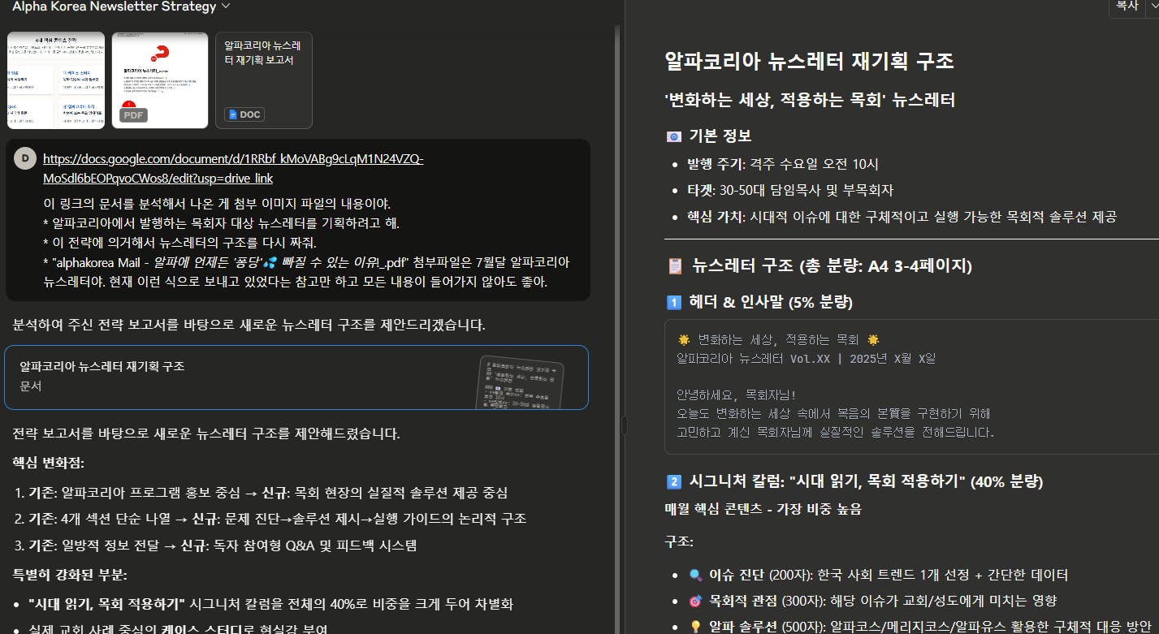Open the Alpha Korea Newsletter Strategy title dropdown
Screen dimensions: 1159x634
[x=121, y=6]
